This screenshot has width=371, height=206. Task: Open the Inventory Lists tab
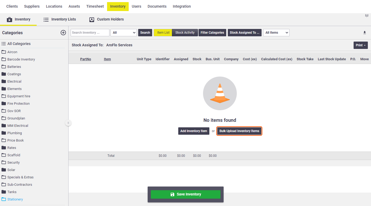pos(60,19)
